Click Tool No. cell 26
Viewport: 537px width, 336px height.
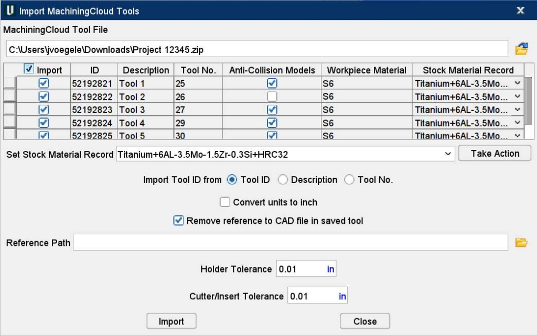pos(198,97)
